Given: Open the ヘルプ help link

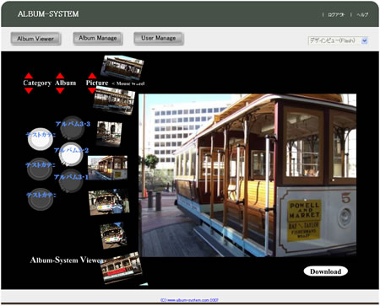Looking at the screenshot, I should [362, 15].
